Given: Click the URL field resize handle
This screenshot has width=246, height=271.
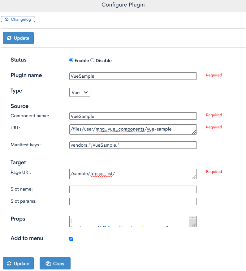Looking at the screenshot, I should 194,132.
